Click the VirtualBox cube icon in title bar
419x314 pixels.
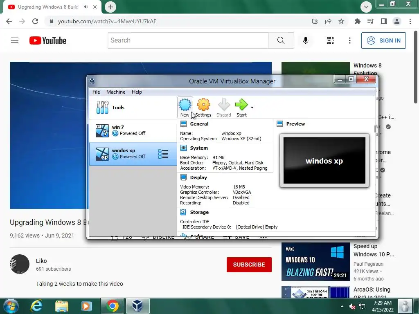pyautogui.click(x=92, y=81)
